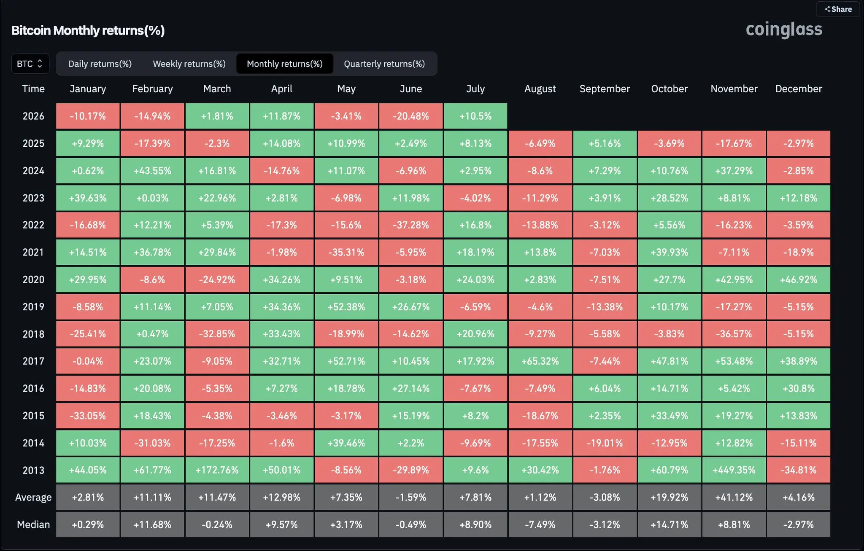Click the July 2026 +10.5% cell

[475, 116]
